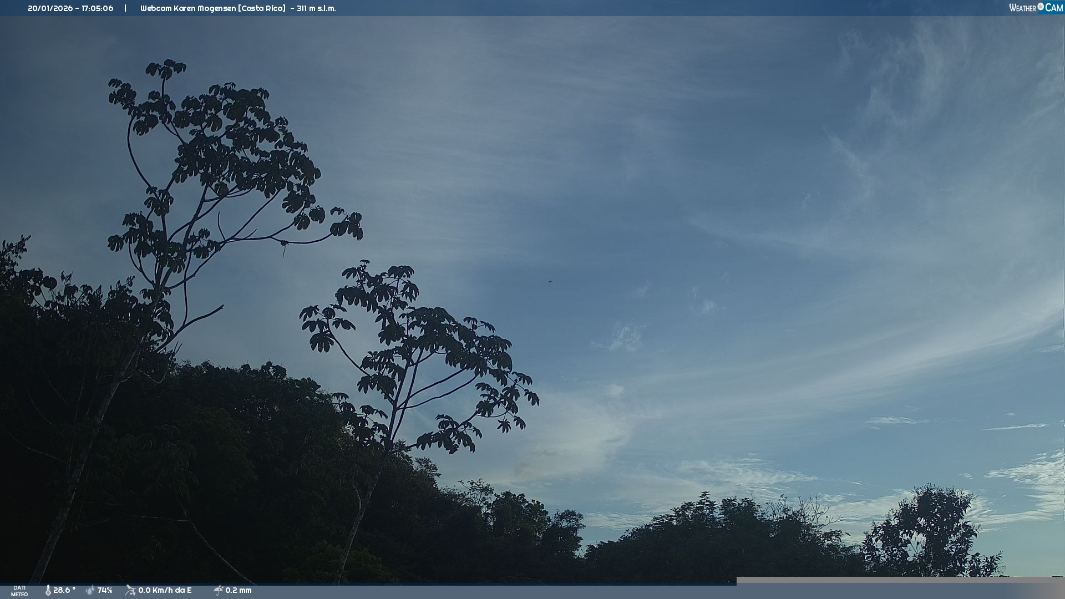Click the 0.0 Km/h da E wind reading

165,591
